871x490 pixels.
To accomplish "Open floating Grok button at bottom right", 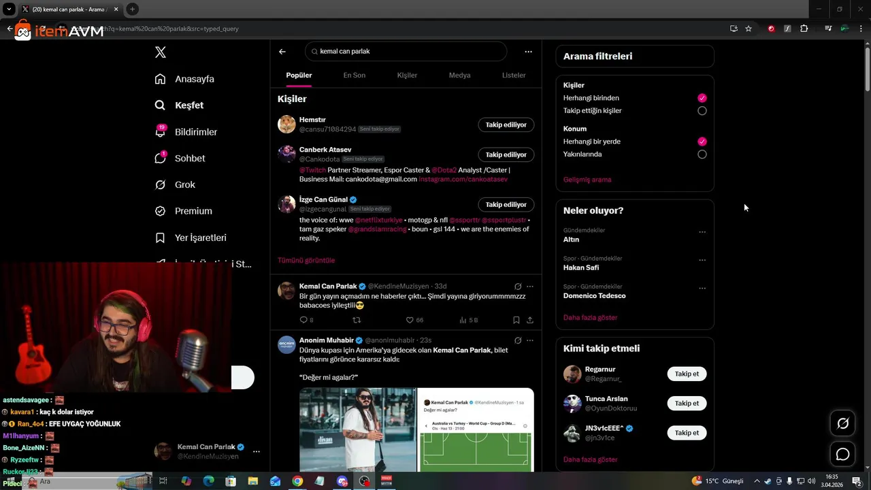I will click(x=842, y=424).
